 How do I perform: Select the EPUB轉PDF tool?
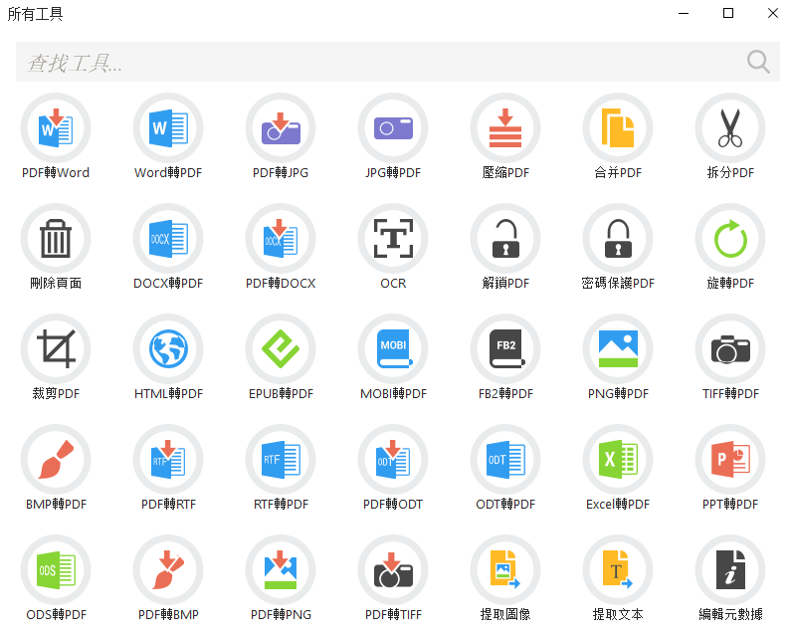(281, 349)
